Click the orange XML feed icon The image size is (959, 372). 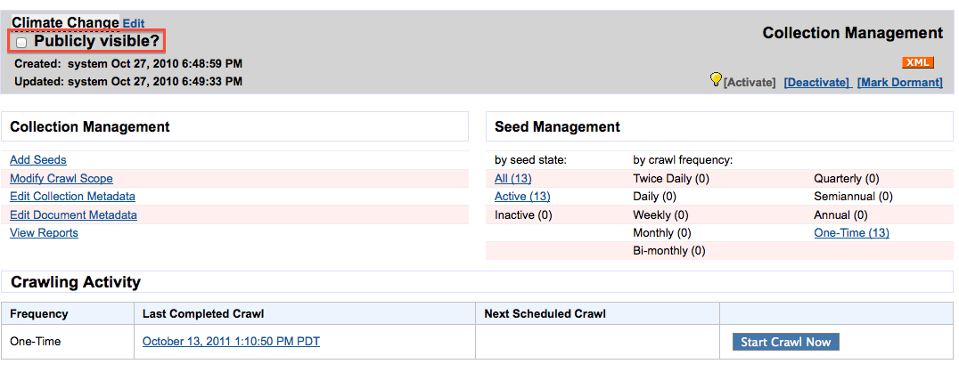click(x=917, y=62)
